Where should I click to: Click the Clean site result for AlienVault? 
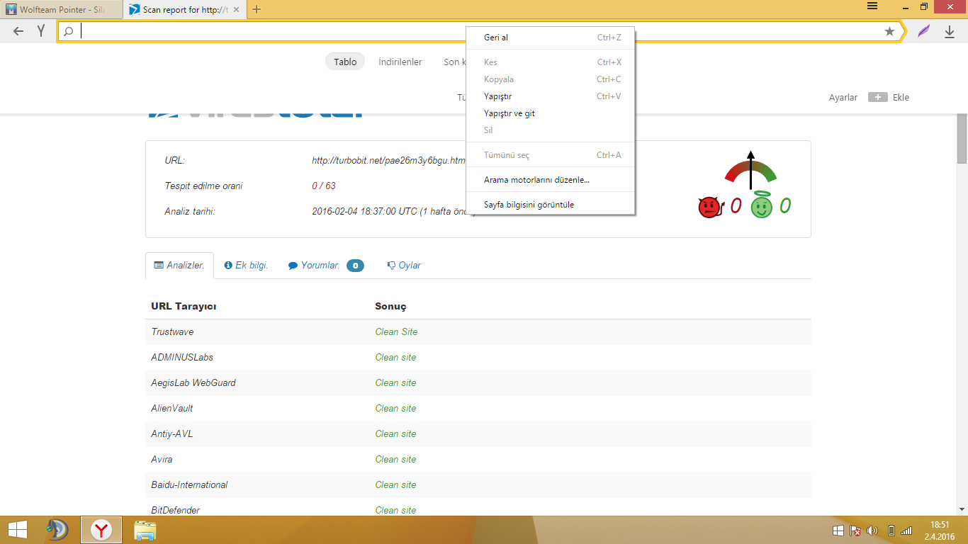[395, 408]
